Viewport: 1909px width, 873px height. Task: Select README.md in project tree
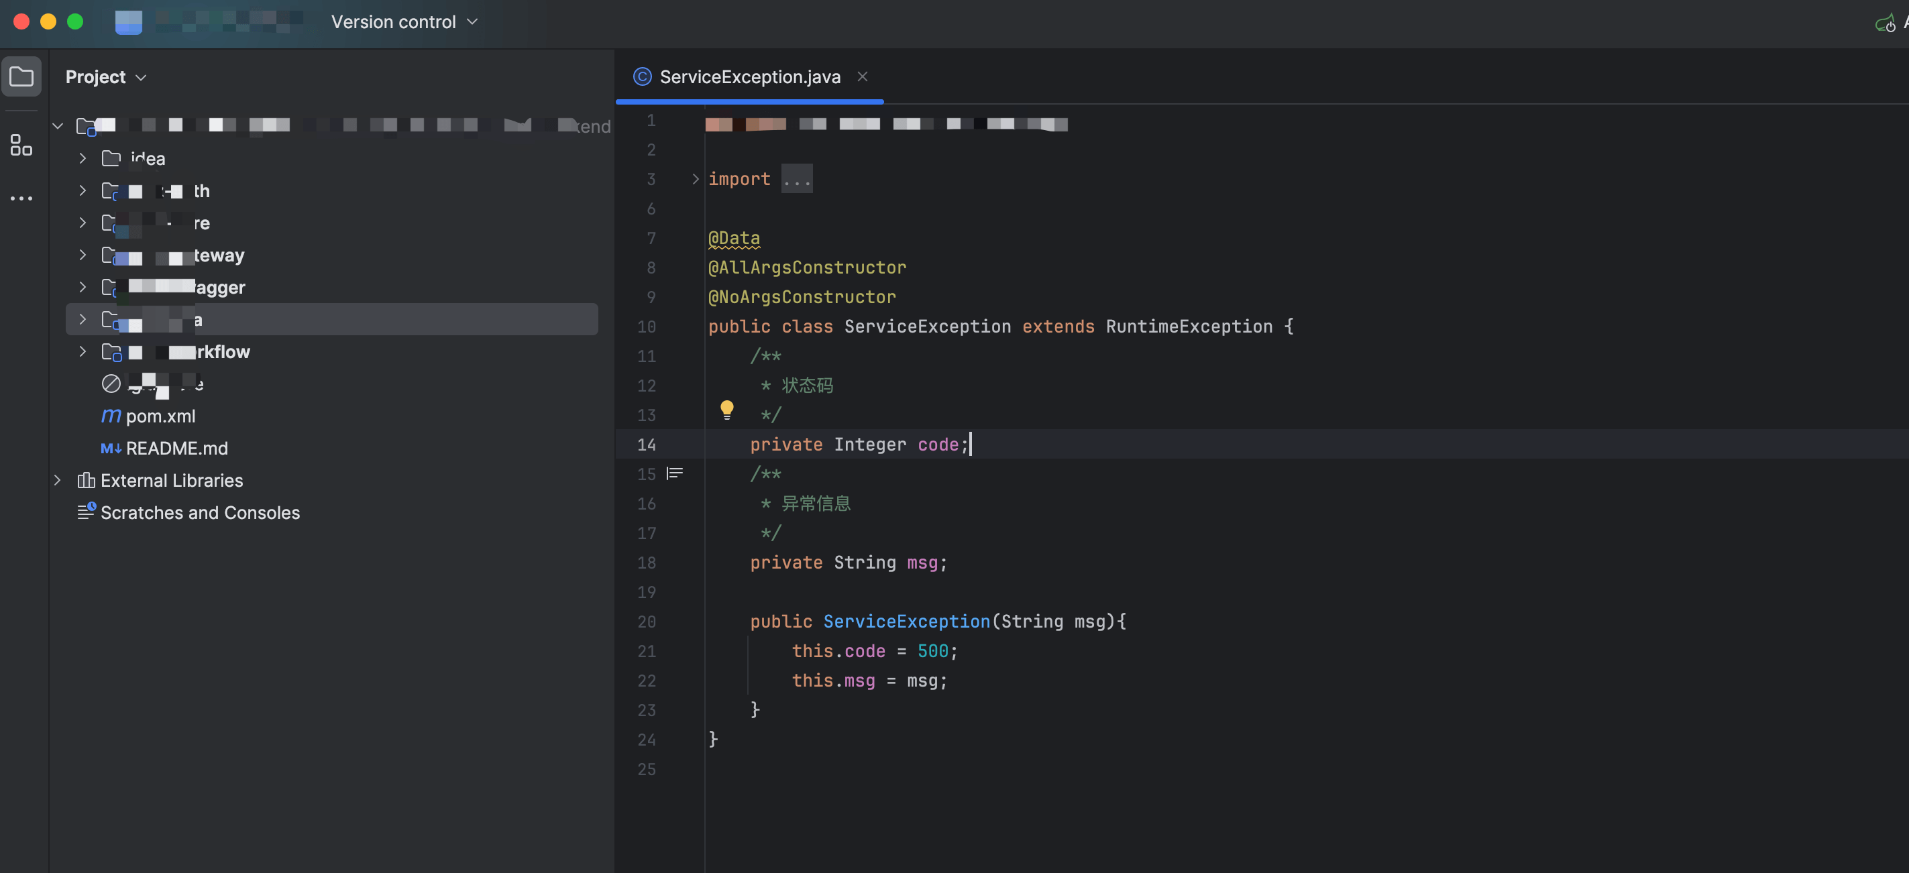pos(177,449)
